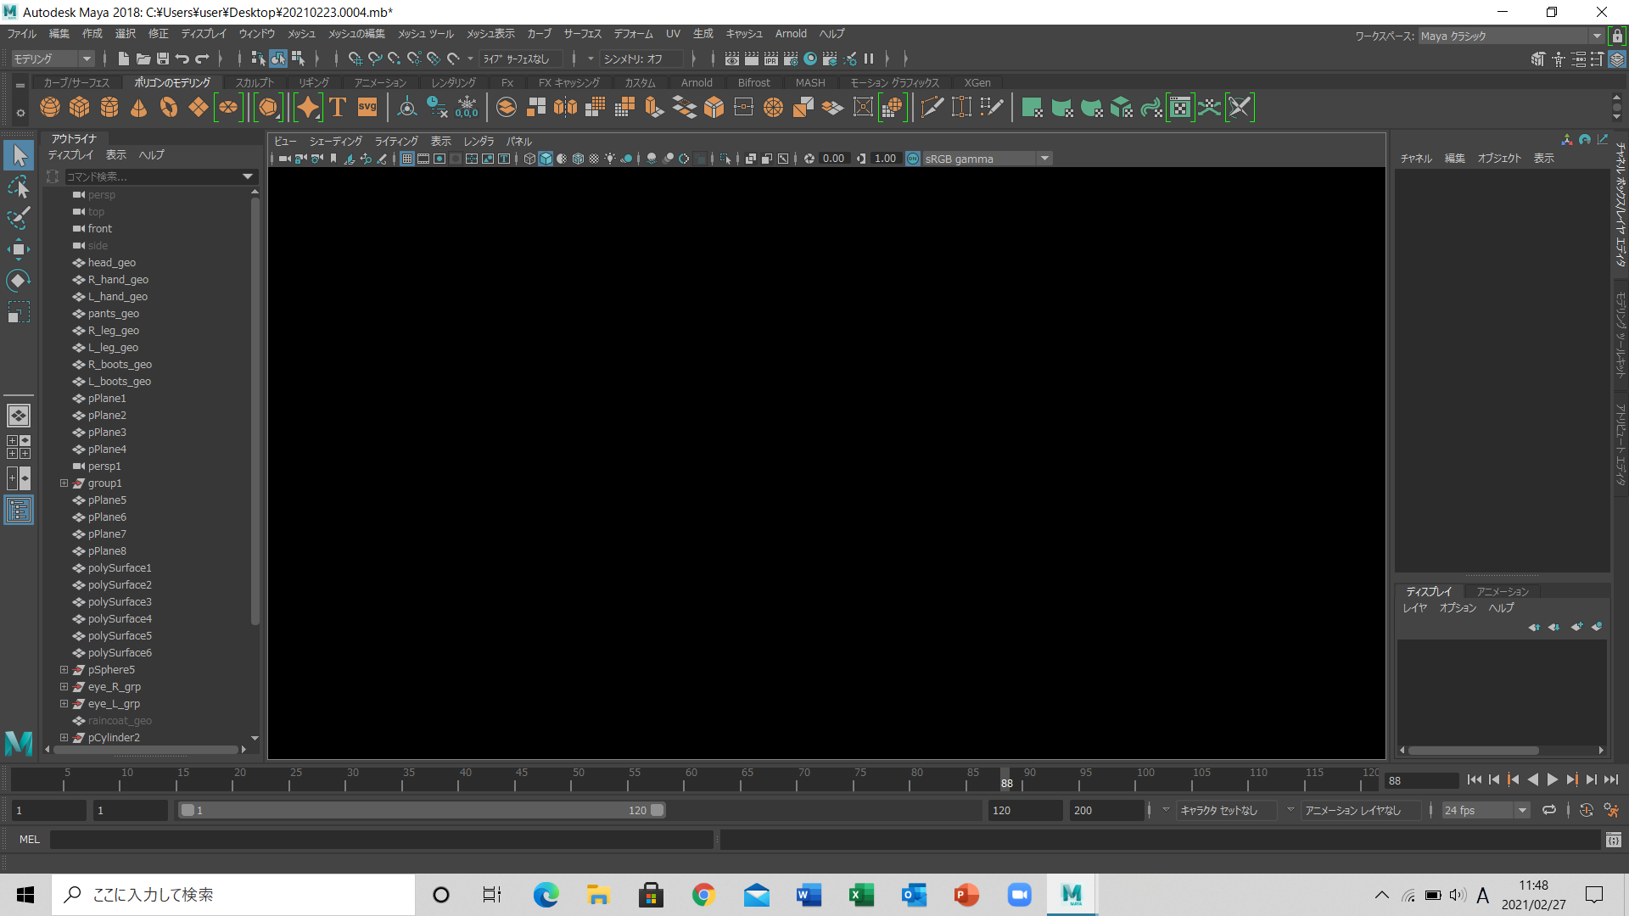Click the polygon torus shelf icon

click(169, 108)
